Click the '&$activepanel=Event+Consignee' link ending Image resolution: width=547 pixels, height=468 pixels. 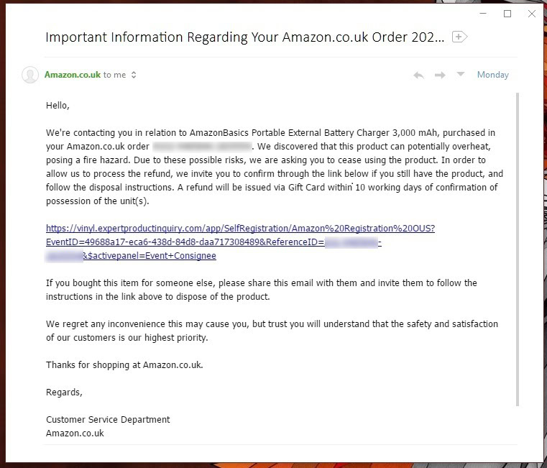pos(150,255)
